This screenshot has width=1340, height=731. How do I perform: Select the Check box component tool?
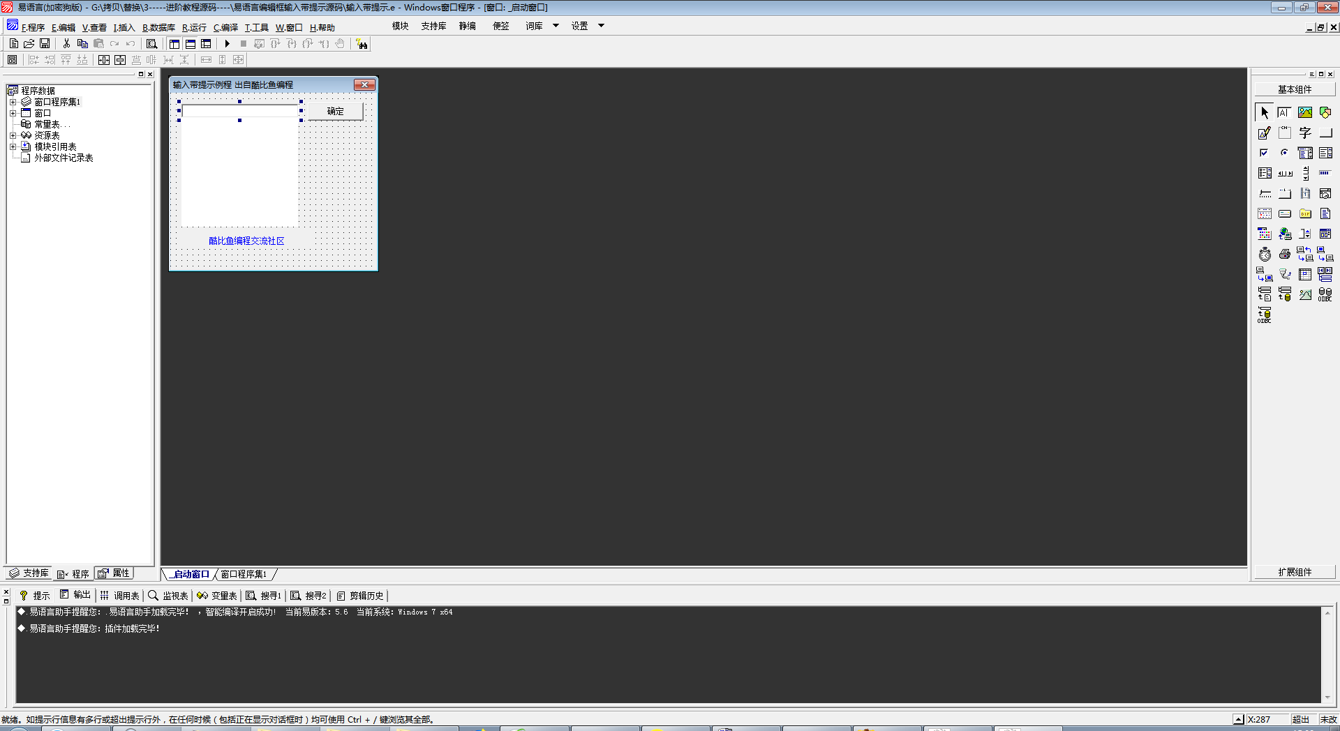1264,153
